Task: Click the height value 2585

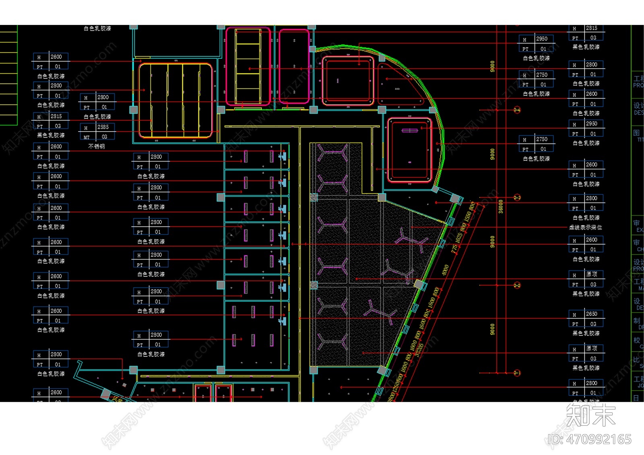Action: (x=103, y=127)
